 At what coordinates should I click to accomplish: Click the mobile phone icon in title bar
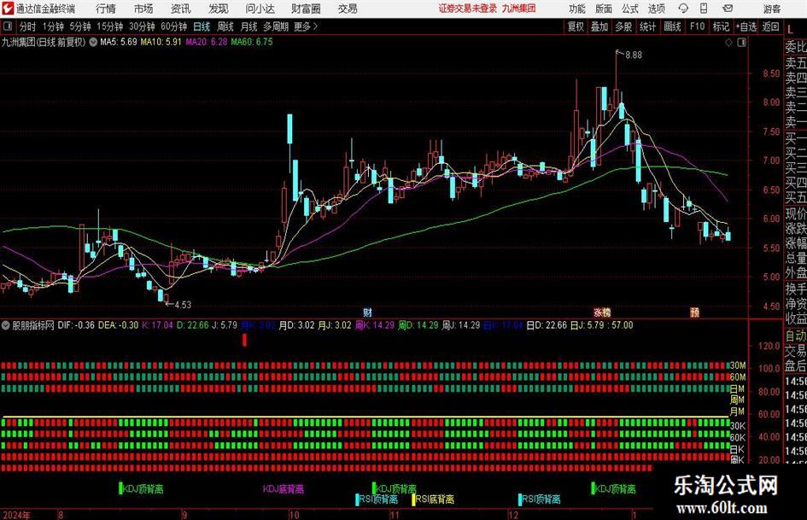(704, 9)
